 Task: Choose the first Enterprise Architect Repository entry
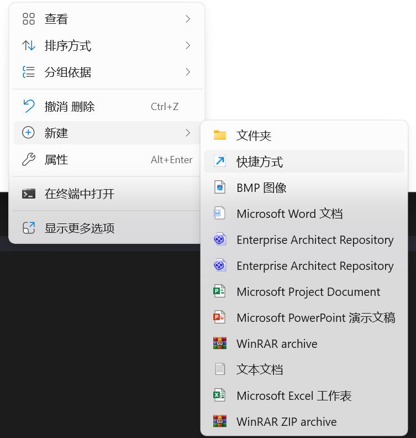315,239
